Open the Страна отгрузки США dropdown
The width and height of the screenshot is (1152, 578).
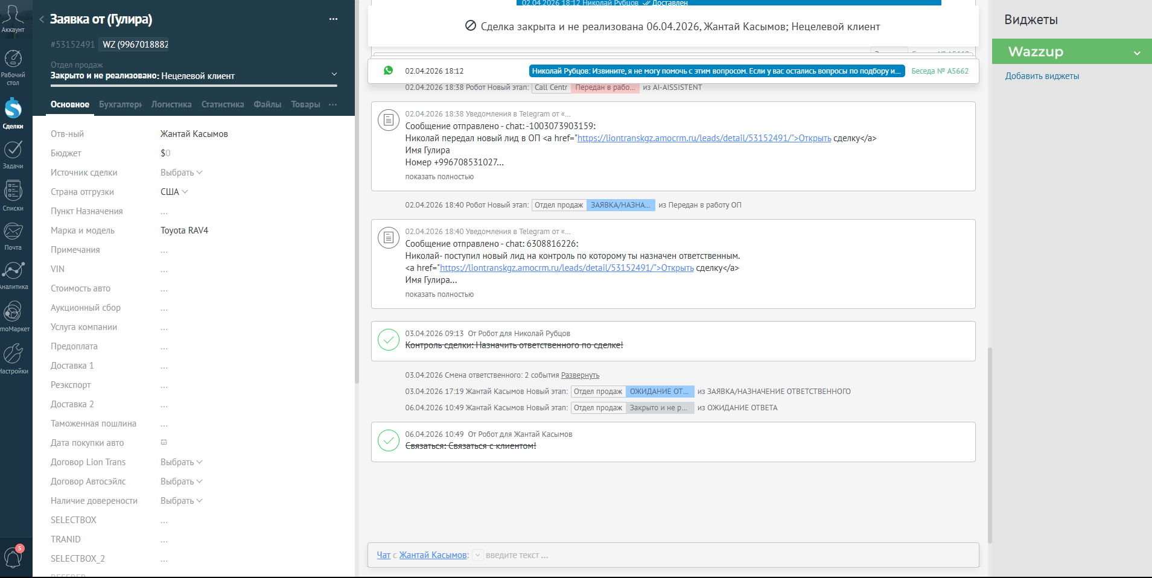pos(174,192)
